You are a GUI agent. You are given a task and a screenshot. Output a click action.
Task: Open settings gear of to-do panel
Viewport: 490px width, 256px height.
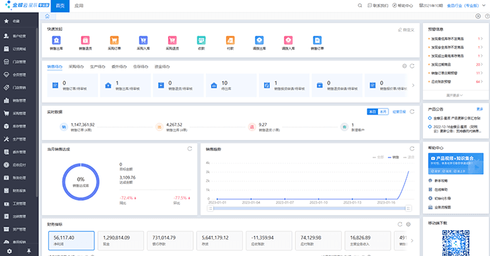405,66
